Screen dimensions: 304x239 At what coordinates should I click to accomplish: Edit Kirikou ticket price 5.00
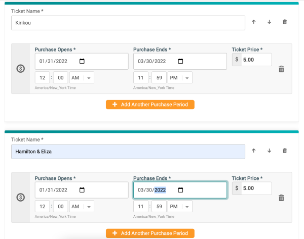click(x=256, y=60)
